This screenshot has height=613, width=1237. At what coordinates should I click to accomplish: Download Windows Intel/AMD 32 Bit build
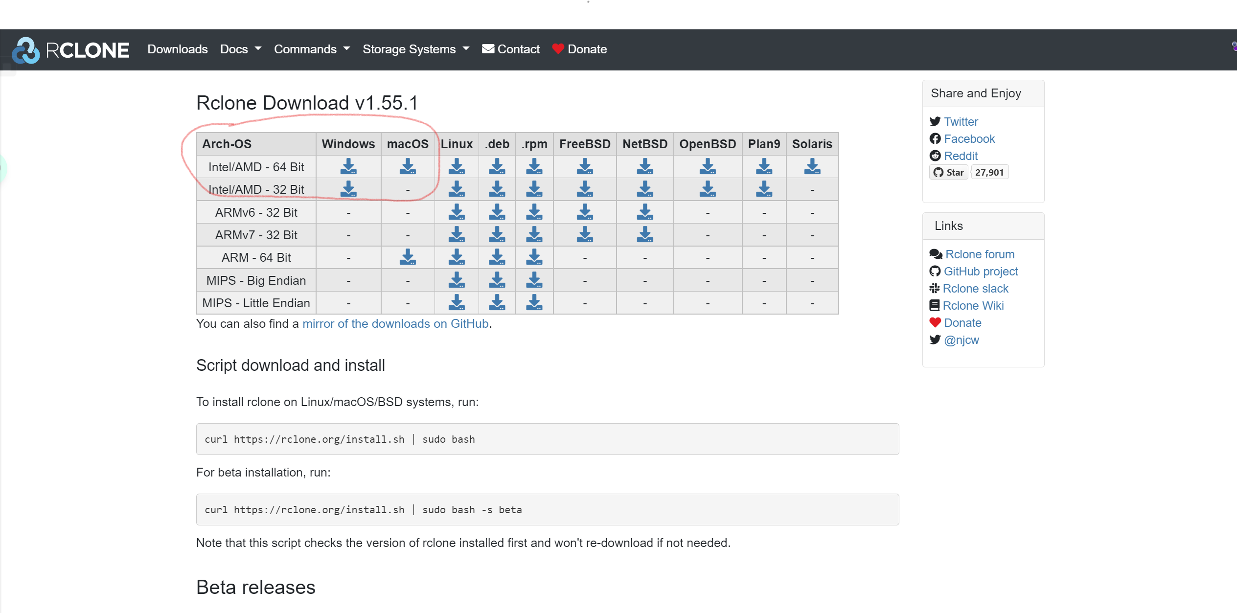point(348,189)
